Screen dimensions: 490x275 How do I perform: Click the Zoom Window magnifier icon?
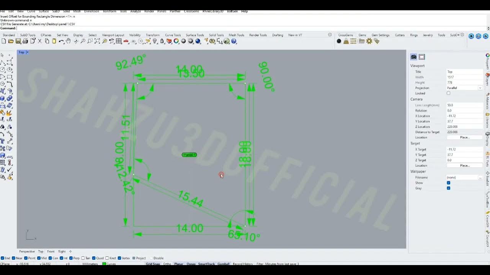pos(90,41)
